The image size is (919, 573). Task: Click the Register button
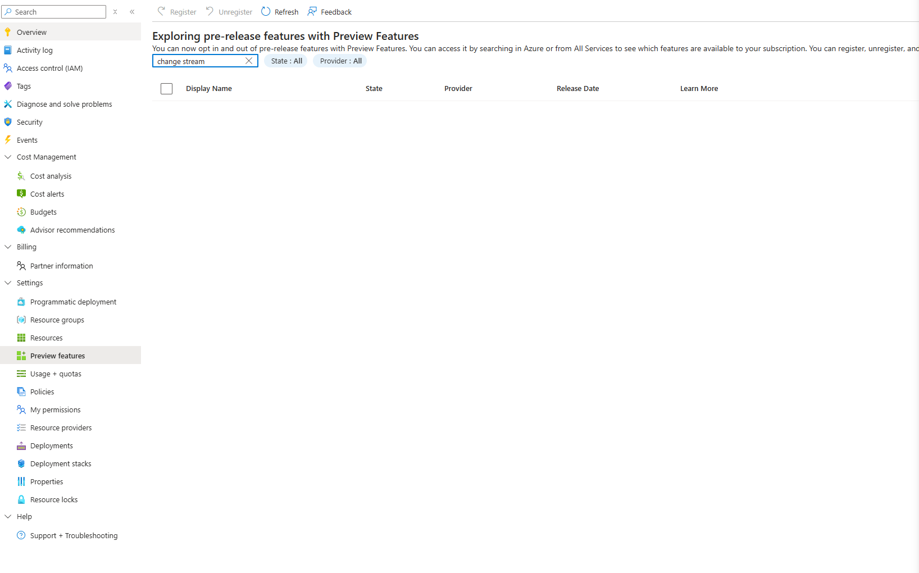pos(177,12)
